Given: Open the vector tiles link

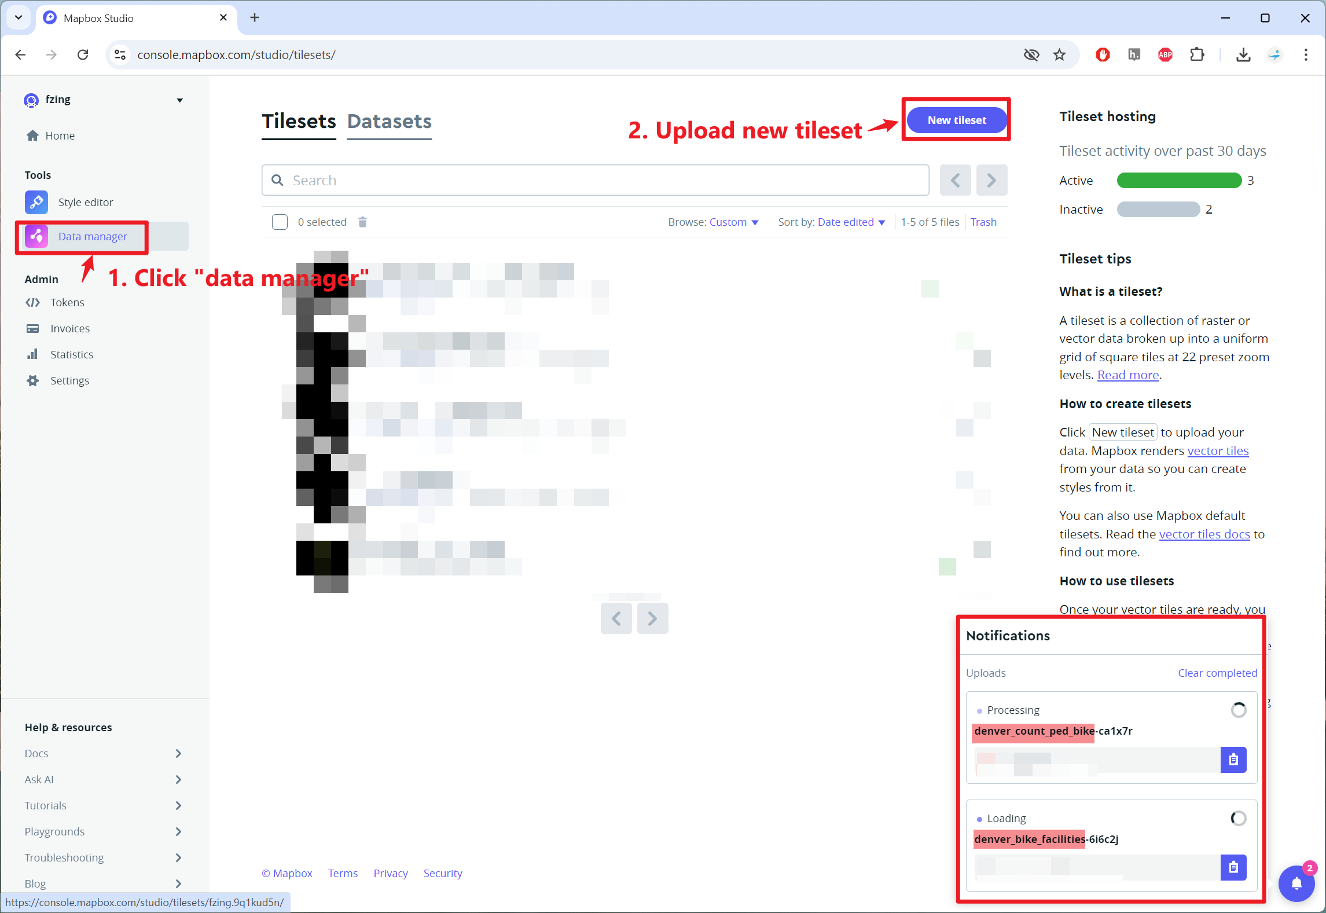Looking at the screenshot, I should [x=1218, y=450].
